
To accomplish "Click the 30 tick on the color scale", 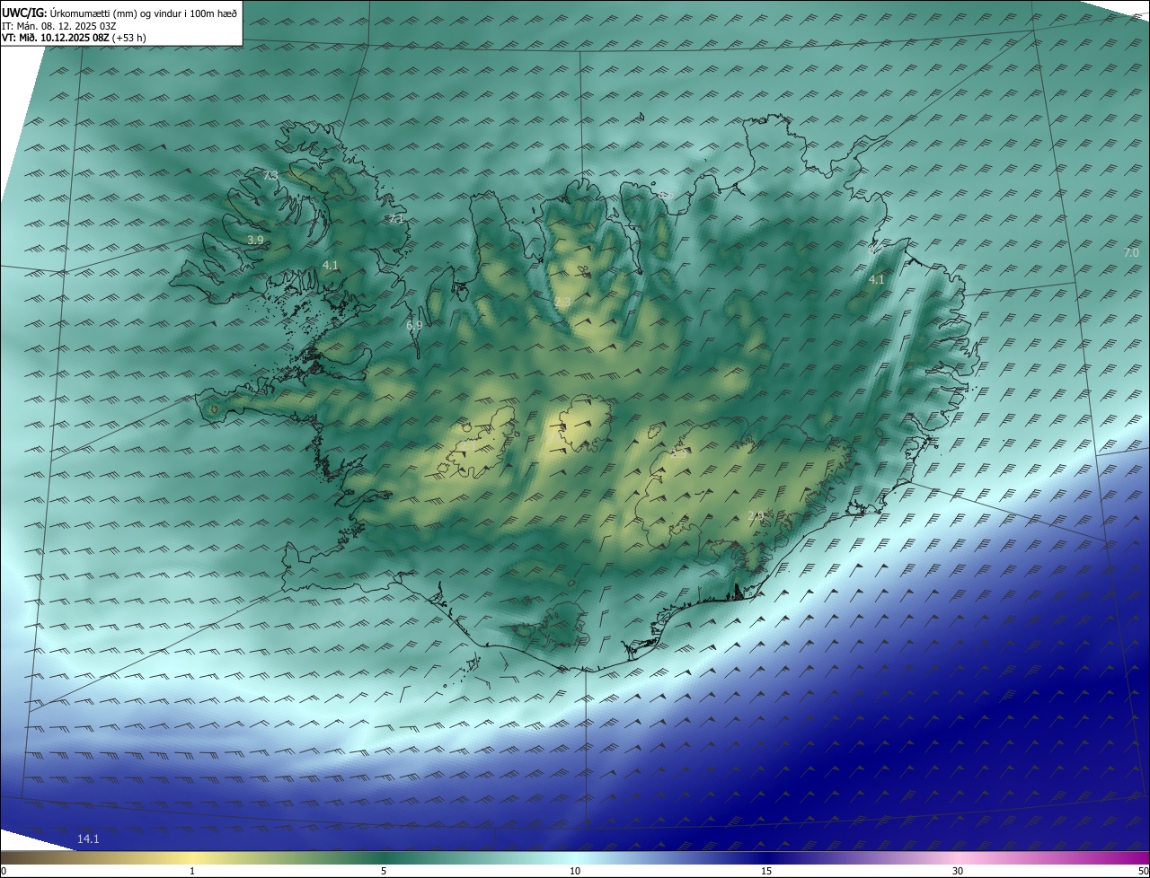I will 958,871.
